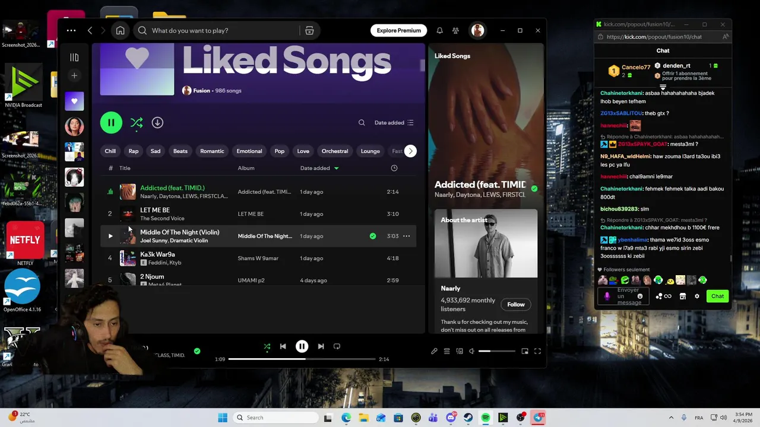Show more filter chips with right arrow
This screenshot has height=427, width=760.
(x=410, y=151)
